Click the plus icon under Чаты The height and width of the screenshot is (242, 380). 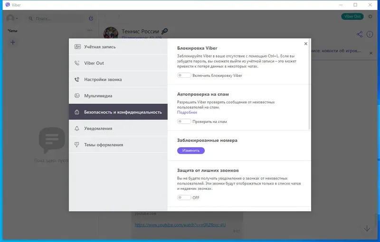coord(13,42)
